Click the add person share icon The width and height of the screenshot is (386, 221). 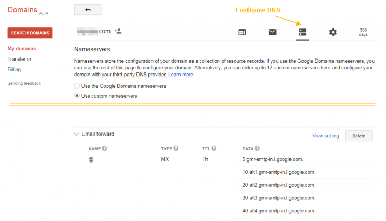(118, 31)
